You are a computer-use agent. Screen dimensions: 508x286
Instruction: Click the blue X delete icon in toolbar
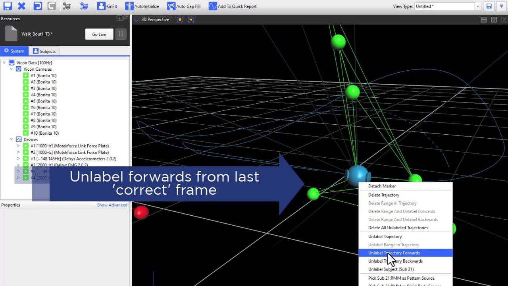pyautogui.click(x=22, y=6)
